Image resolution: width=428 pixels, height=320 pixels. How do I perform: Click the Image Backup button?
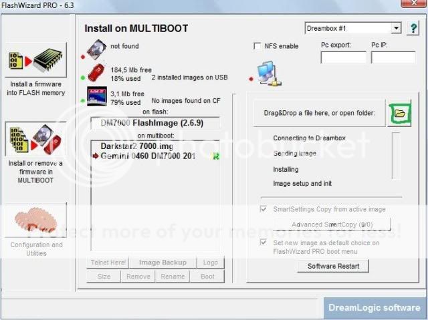[163, 263]
